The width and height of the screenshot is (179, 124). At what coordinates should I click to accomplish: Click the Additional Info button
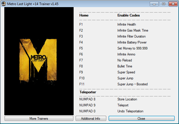coord(91,118)
